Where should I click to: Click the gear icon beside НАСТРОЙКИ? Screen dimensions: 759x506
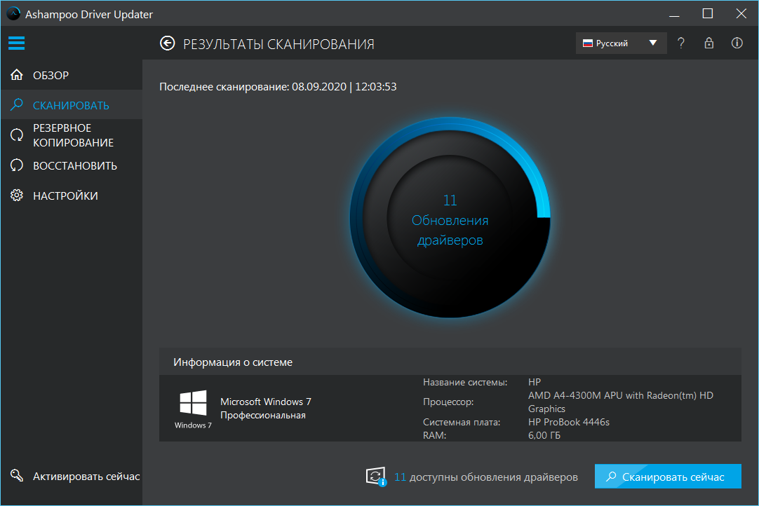[17, 196]
